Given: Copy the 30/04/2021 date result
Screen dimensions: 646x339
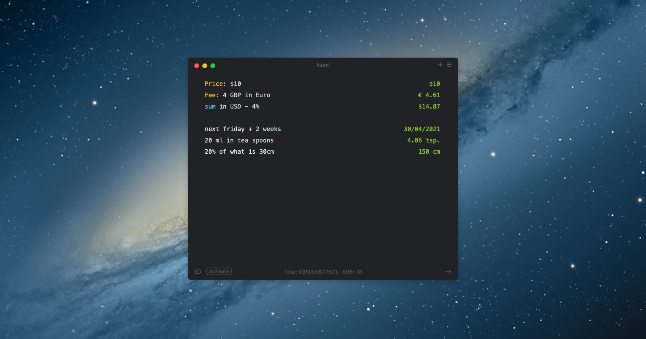Looking at the screenshot, I should (x=422, y=129).
